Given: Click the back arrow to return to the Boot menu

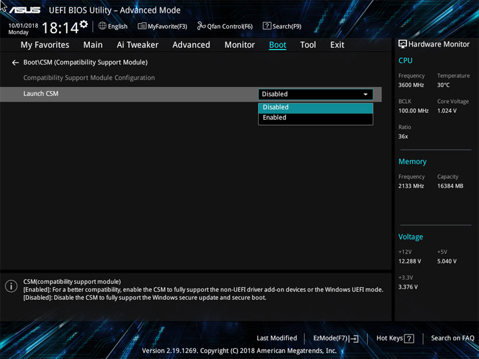Looking at the screenshot, I should [15, 62].
